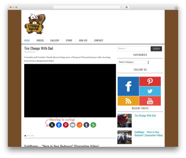Open YouTube tile in Follow Us
This screenshot has width=186, height=158.
(150, 101)
